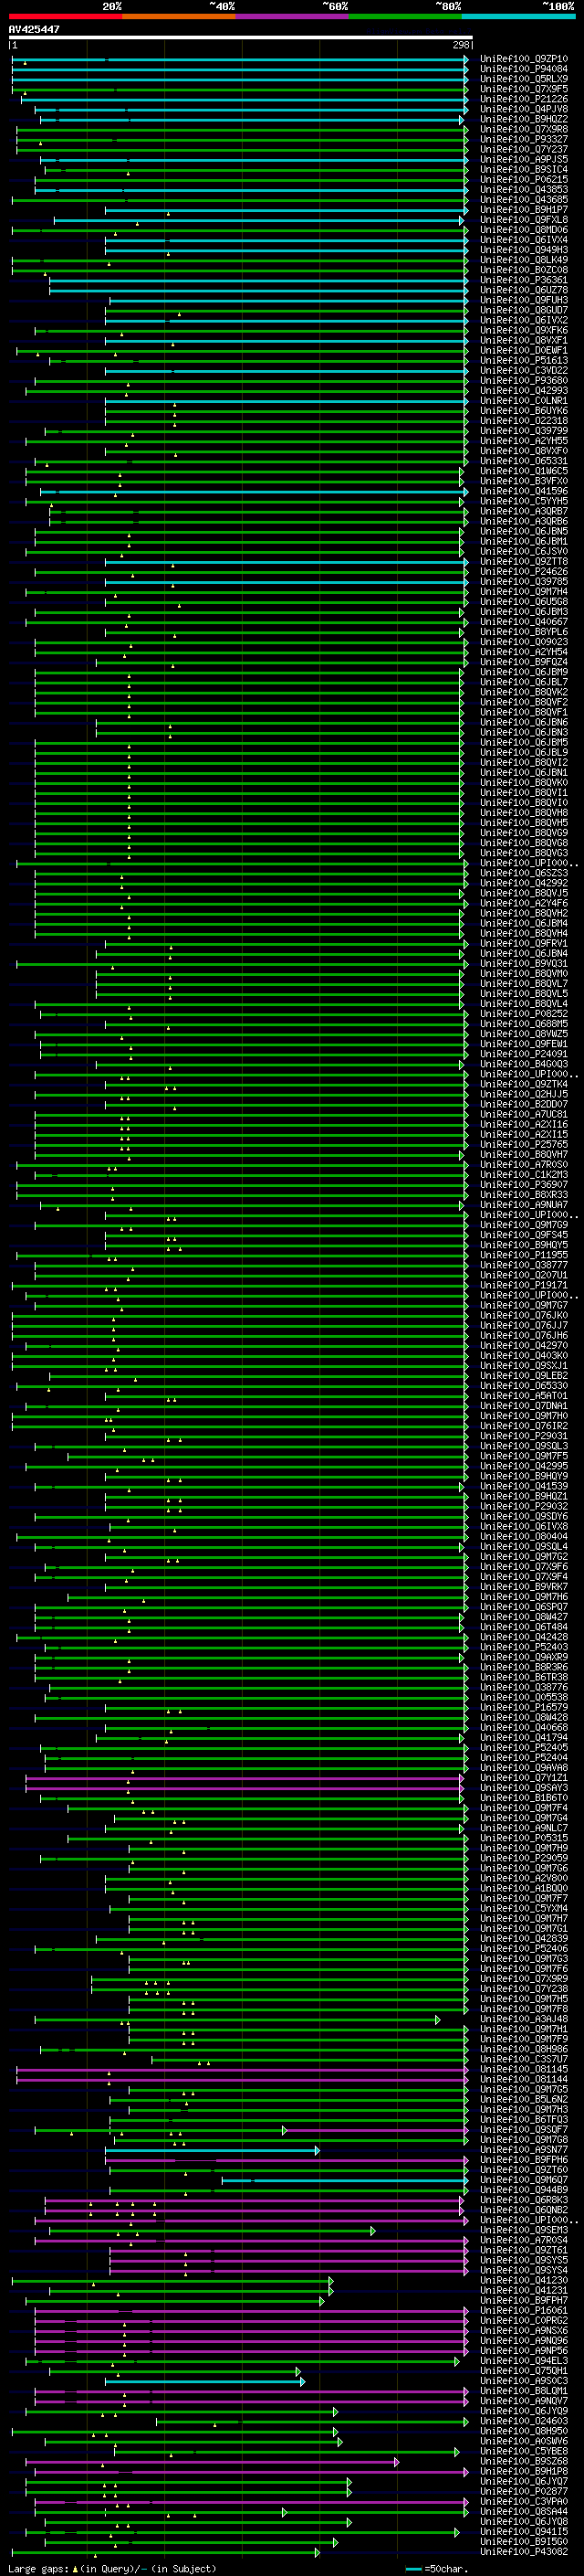Image resolution: width=584 pixels, height=2576 pixels.
Task: Select hit label UniRef100_P16061
Action: [x=524, y=2310]
